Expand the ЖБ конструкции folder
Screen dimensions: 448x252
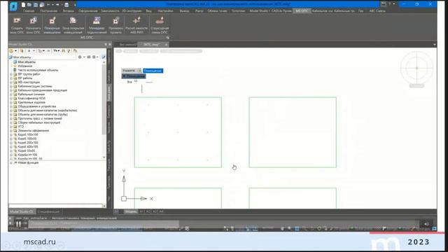click(x=11, y=83)
